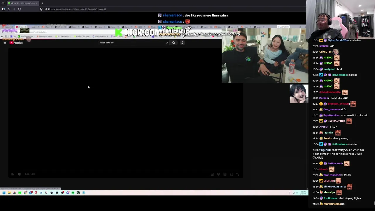The image size is (375, 211).
Task: Open YouTube player settings gear
Action: click(219, 174)
